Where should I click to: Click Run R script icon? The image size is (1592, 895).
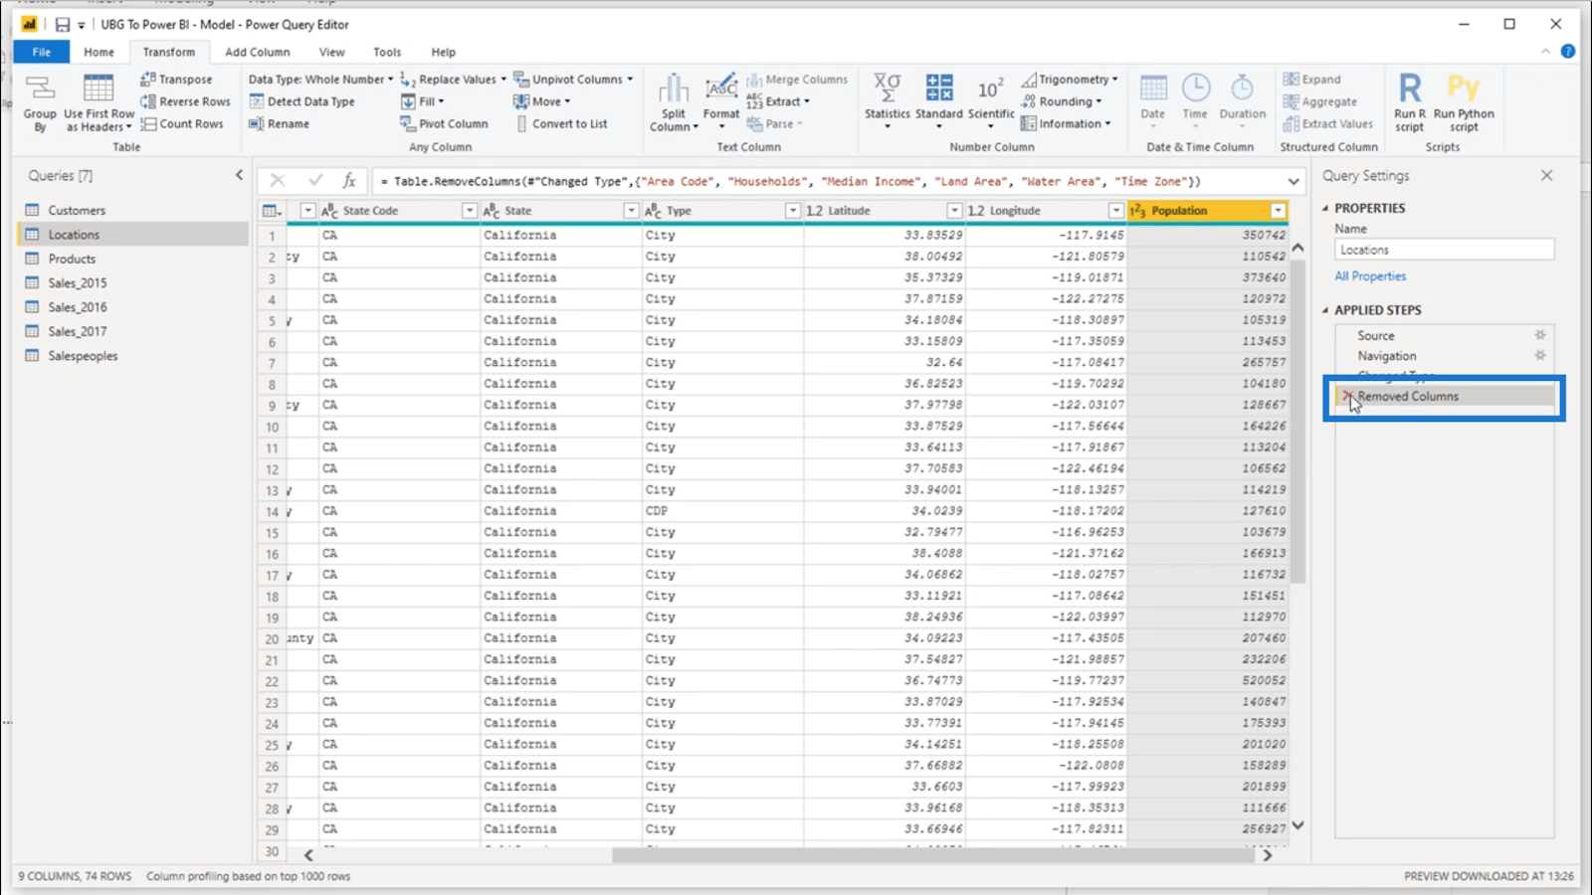[x=1410, y=89]
